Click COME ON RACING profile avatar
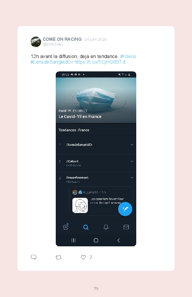The image size is (192, 297). [x=36, y=42]
